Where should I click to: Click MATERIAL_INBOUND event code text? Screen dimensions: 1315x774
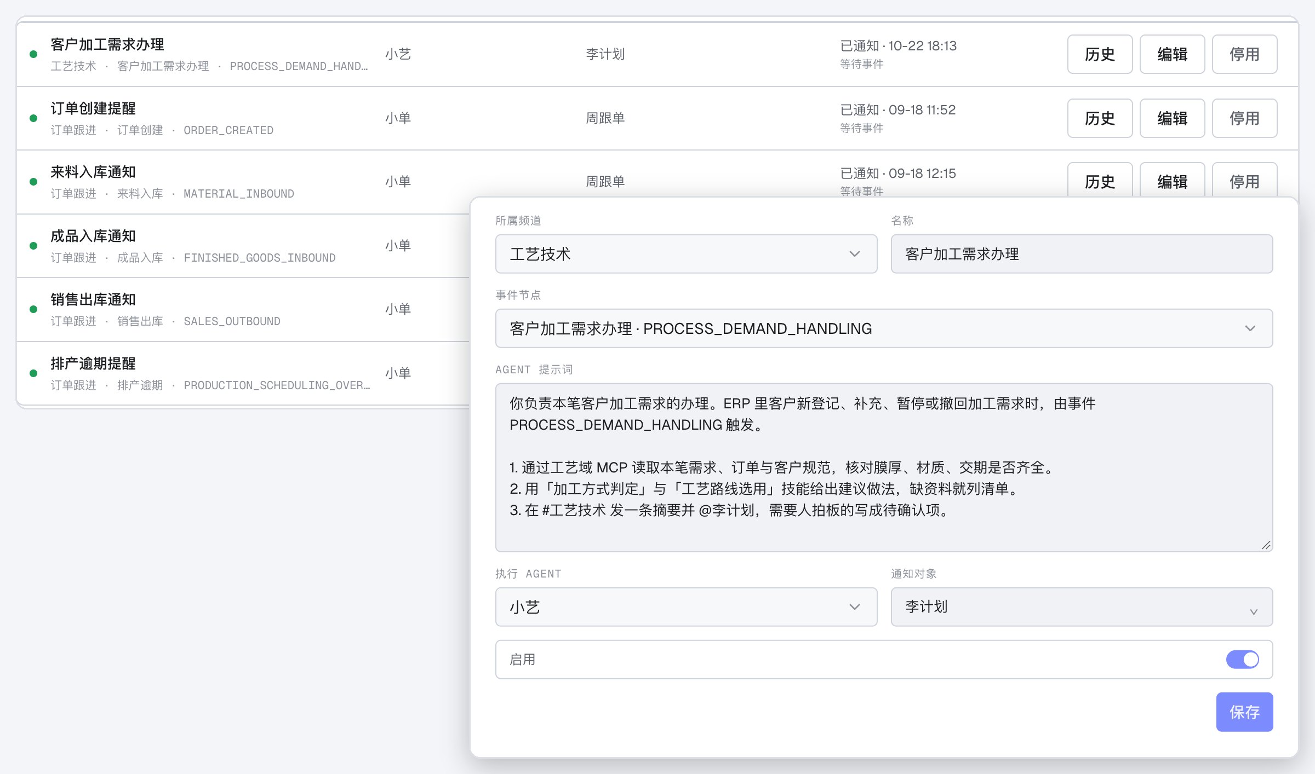(239, 194)
